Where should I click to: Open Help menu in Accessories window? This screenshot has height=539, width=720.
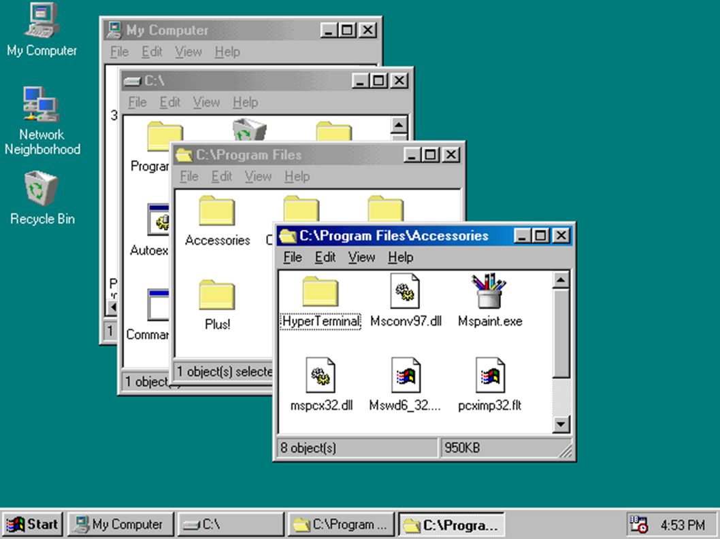pyautogui.click(x=400, y=258)
